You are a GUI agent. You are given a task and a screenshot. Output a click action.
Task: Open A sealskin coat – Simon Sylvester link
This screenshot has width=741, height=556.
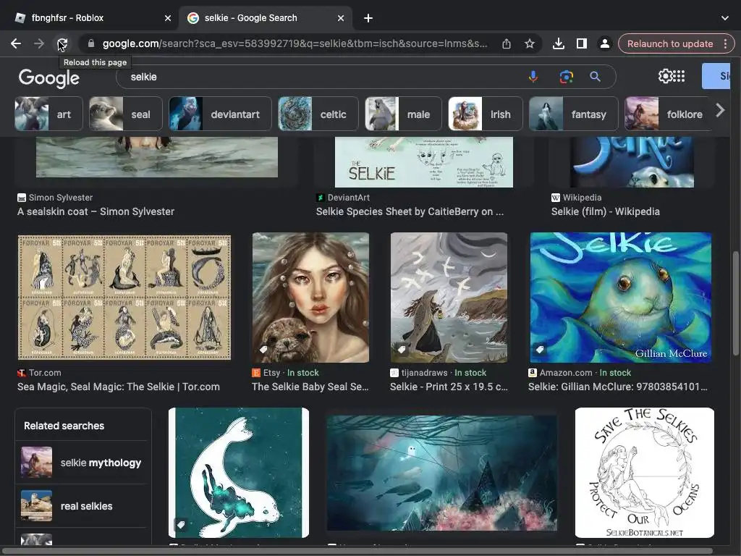click(96, 212)
